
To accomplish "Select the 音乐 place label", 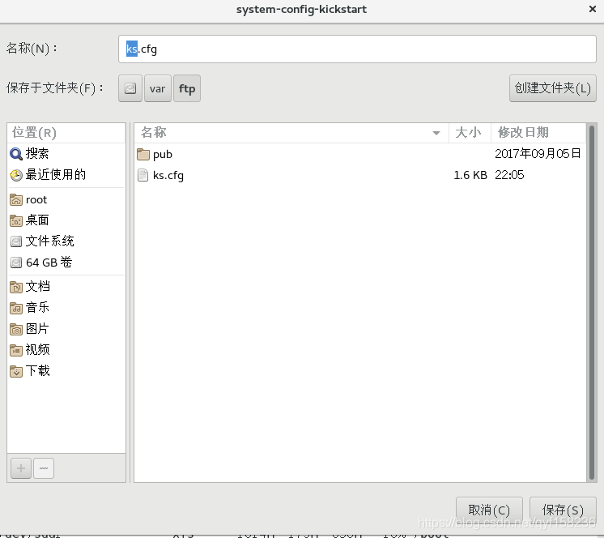I will coord(37,308).
